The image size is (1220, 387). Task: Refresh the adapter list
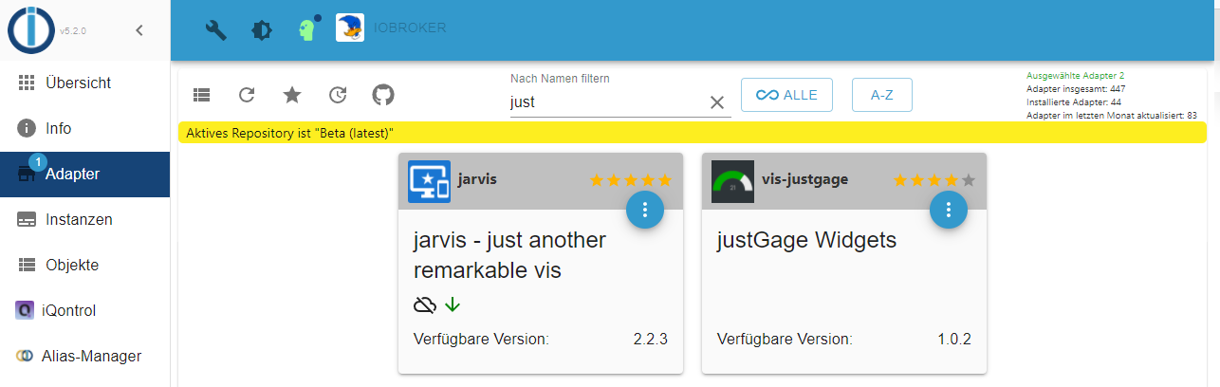[247, 95]
